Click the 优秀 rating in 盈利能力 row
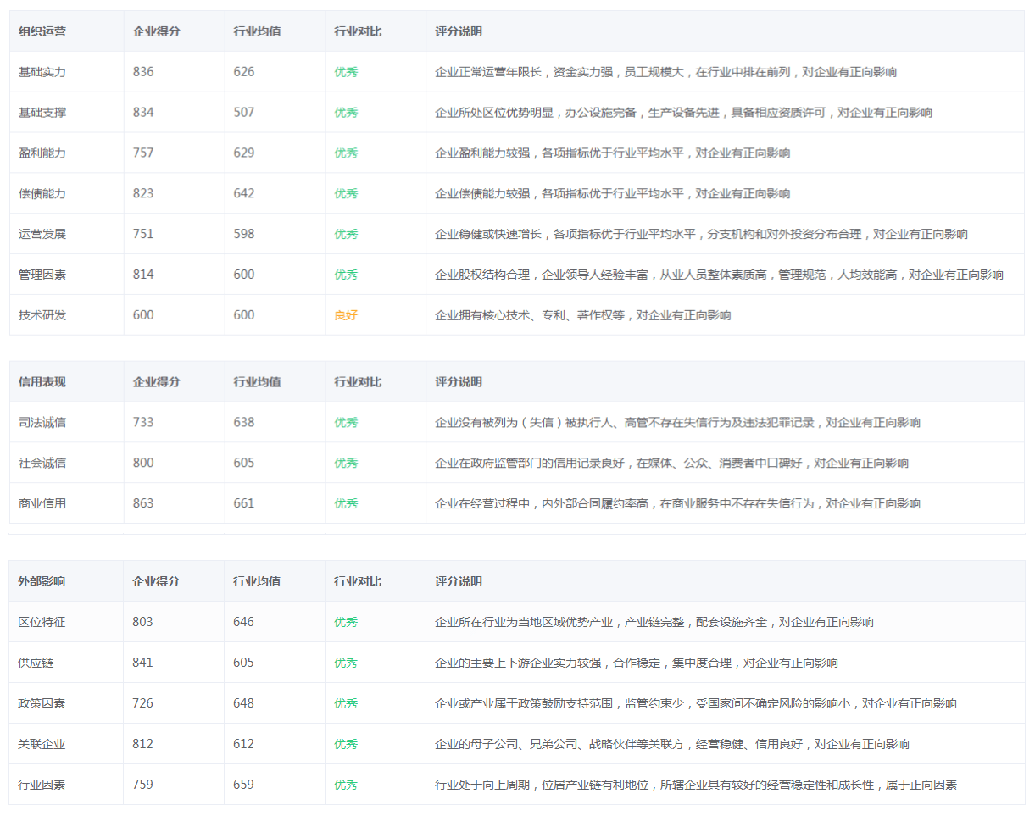Image resolution: width=1035 pixels, height=816 pixels. click(x=346, y=153)
